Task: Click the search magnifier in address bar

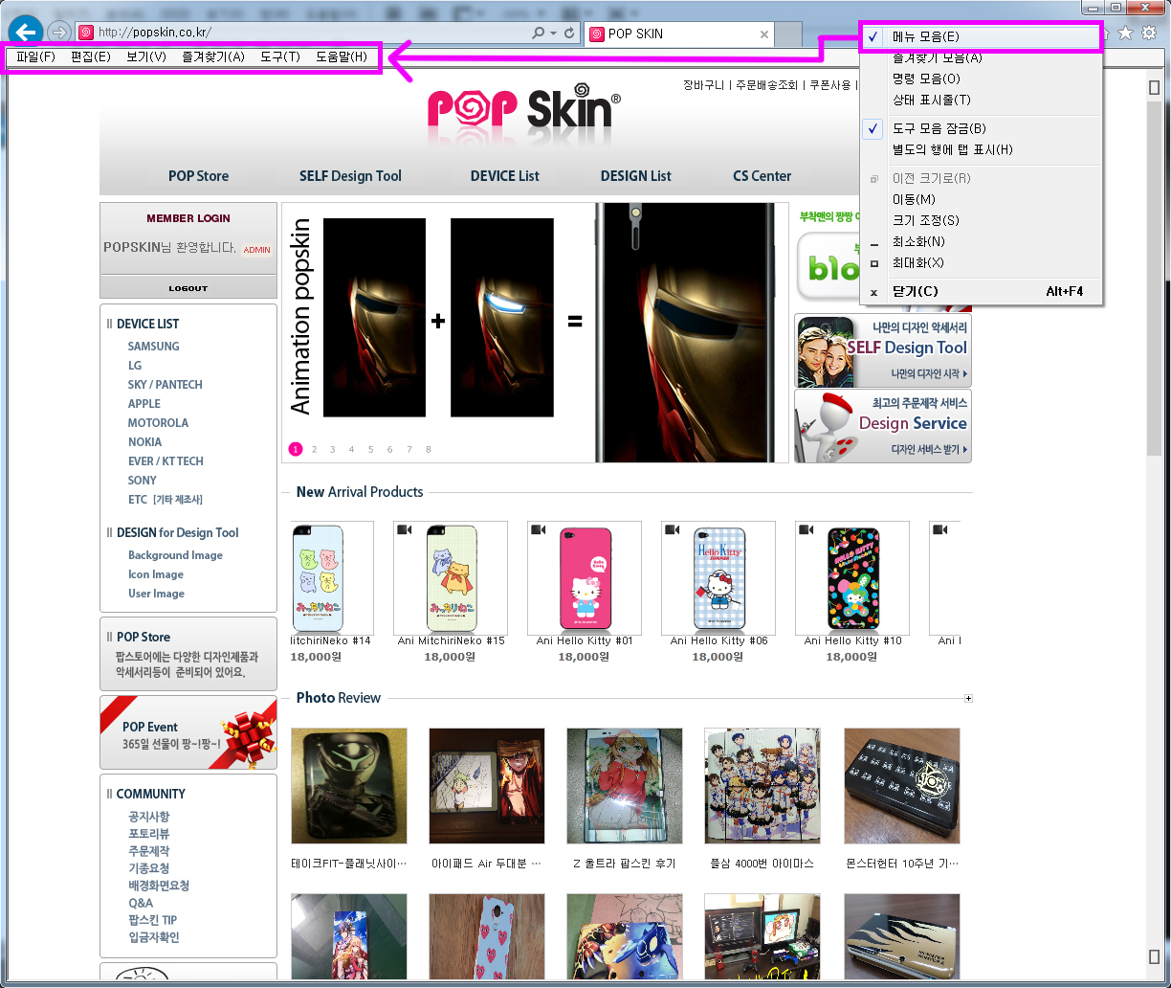Action: [x=539, y=34]
